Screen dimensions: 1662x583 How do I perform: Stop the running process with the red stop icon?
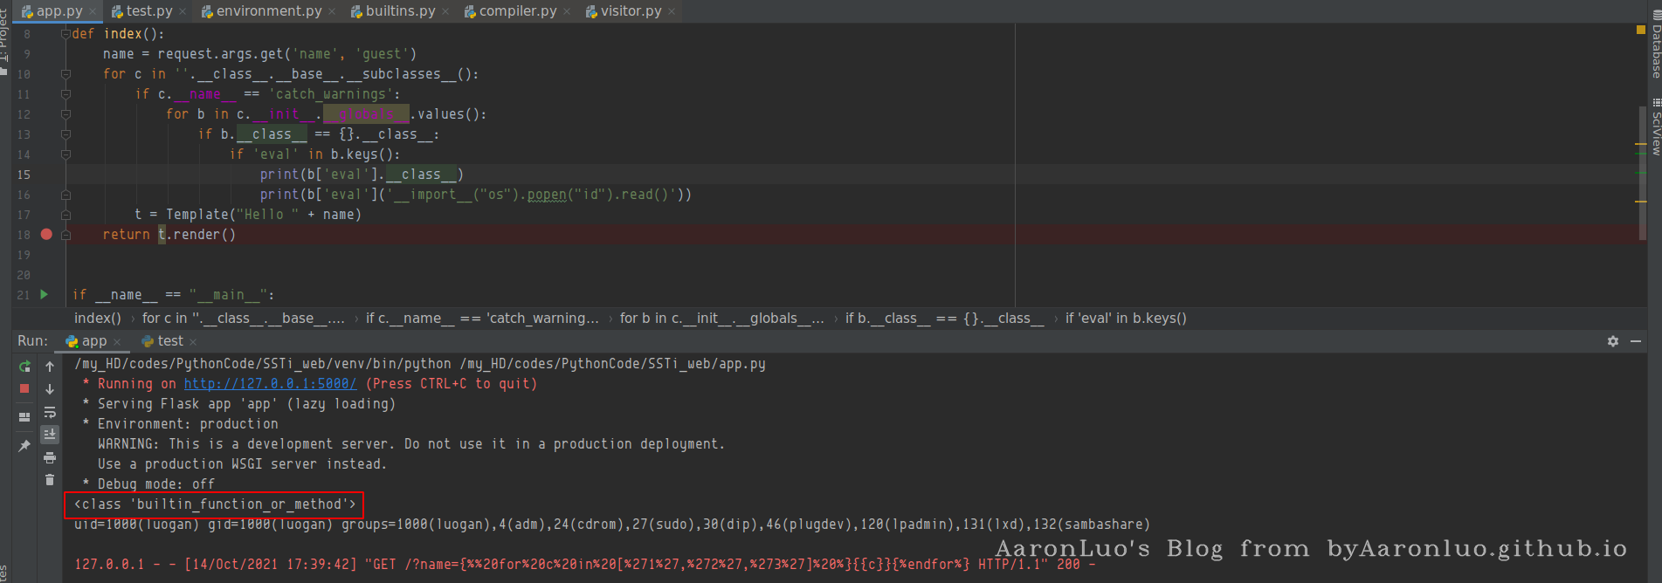24,388
